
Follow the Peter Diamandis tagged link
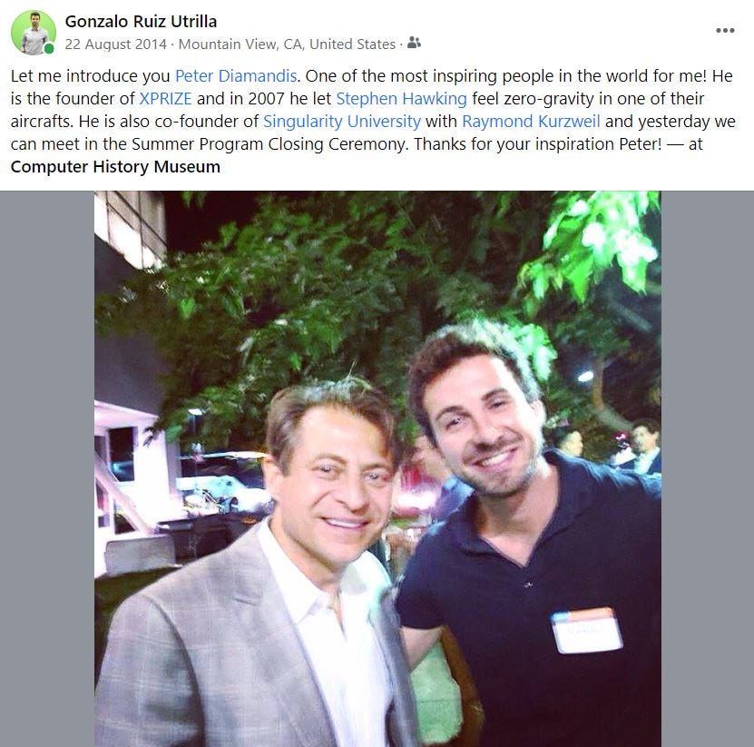pyautogui.click(x=236, y=76)
